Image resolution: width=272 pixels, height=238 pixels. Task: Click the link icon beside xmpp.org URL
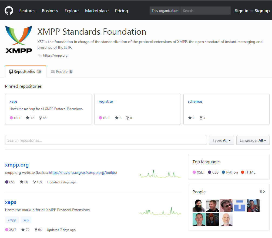[x=40, y=56]
